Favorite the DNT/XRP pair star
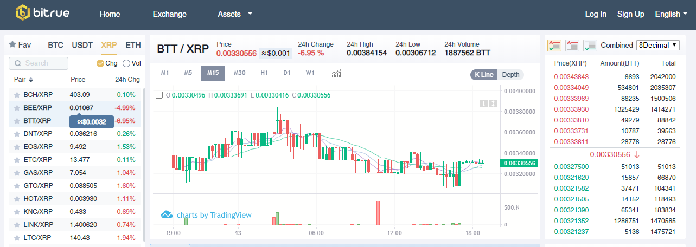 (x=17, y=134)
